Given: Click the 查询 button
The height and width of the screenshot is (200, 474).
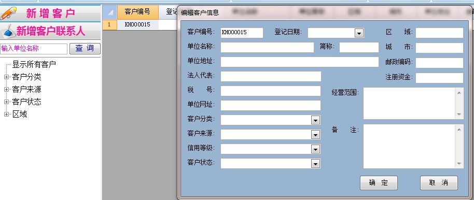Looking at the screenshot, I should pos(85,48).
